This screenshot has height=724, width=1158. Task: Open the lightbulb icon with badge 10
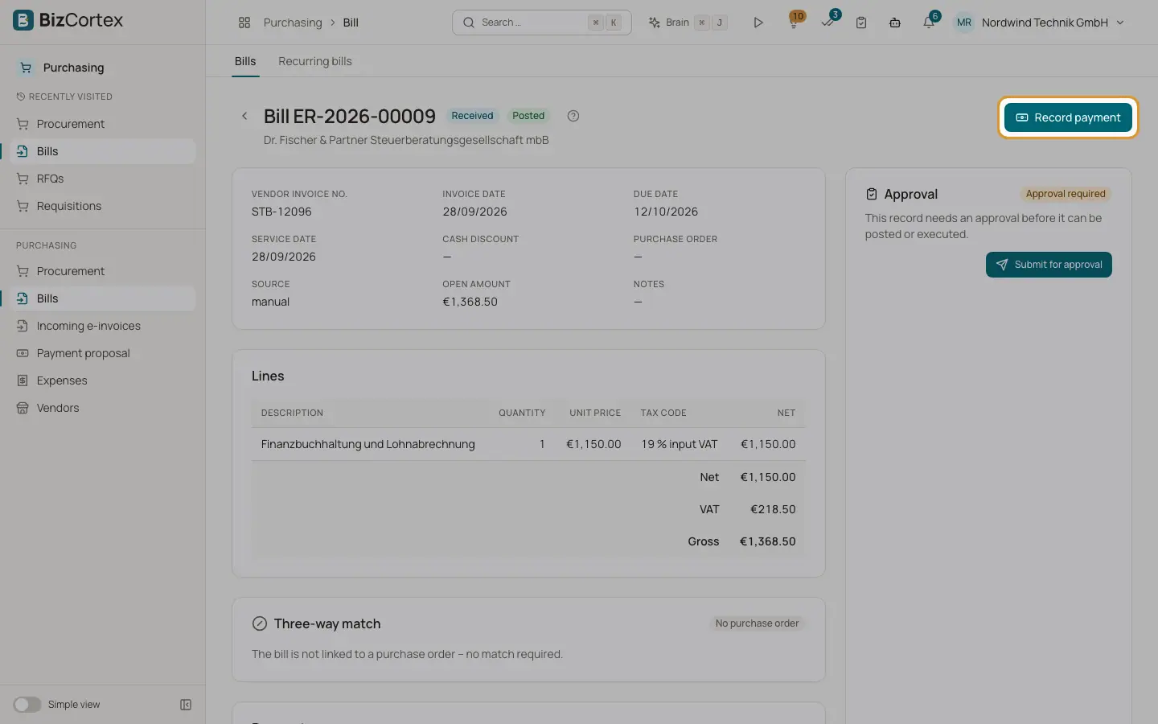pos(794,23)
